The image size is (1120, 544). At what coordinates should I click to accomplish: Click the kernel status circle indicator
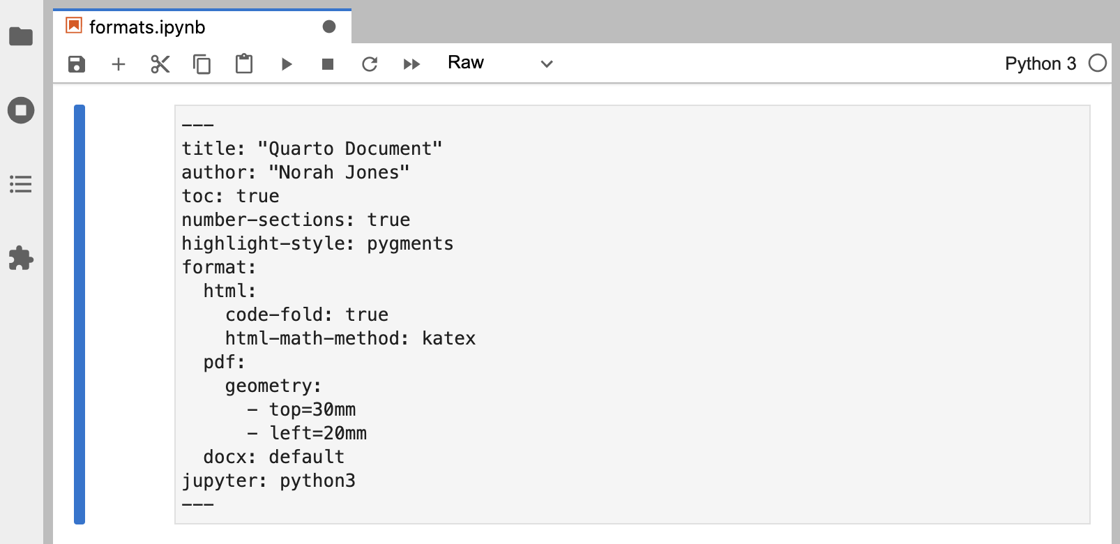coord(1098,63)
